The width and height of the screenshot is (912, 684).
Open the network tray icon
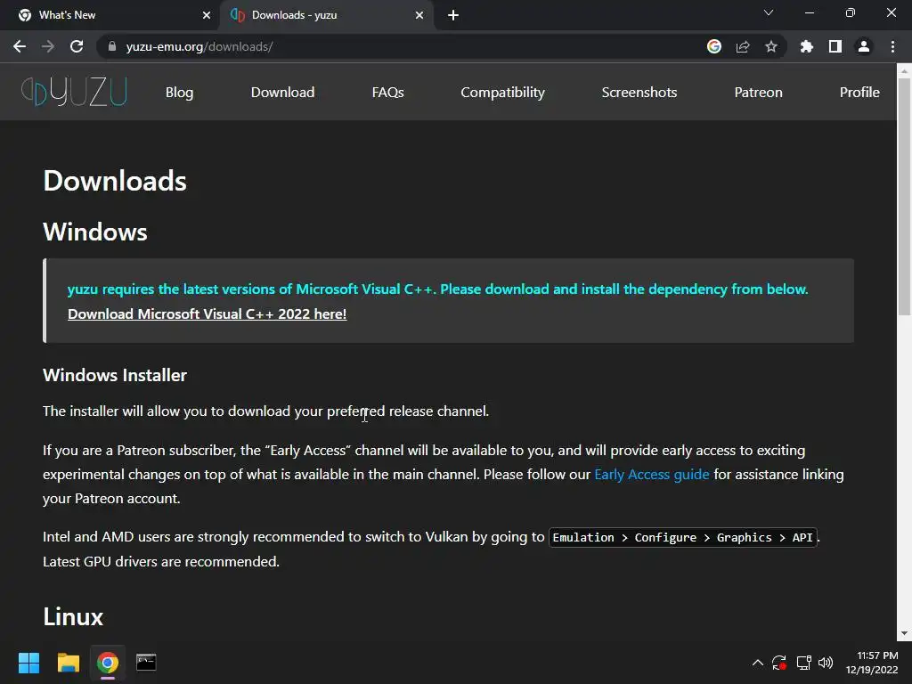(804, 663)
